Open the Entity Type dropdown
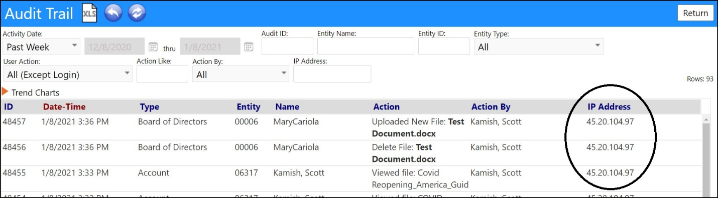 pyautogui.click(x=538, y=46)
